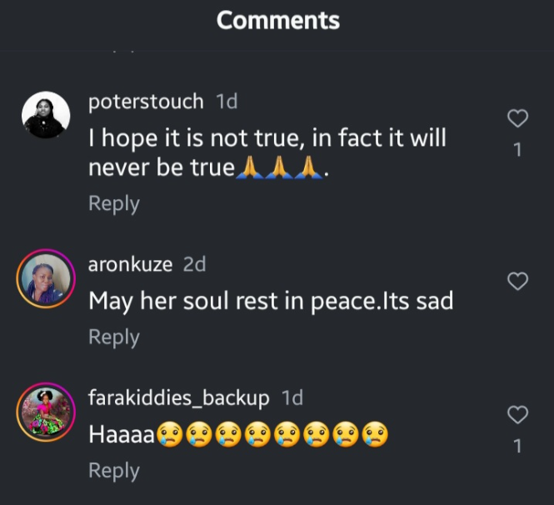Open poterstouch's profile picture

[x=45, y=115]
